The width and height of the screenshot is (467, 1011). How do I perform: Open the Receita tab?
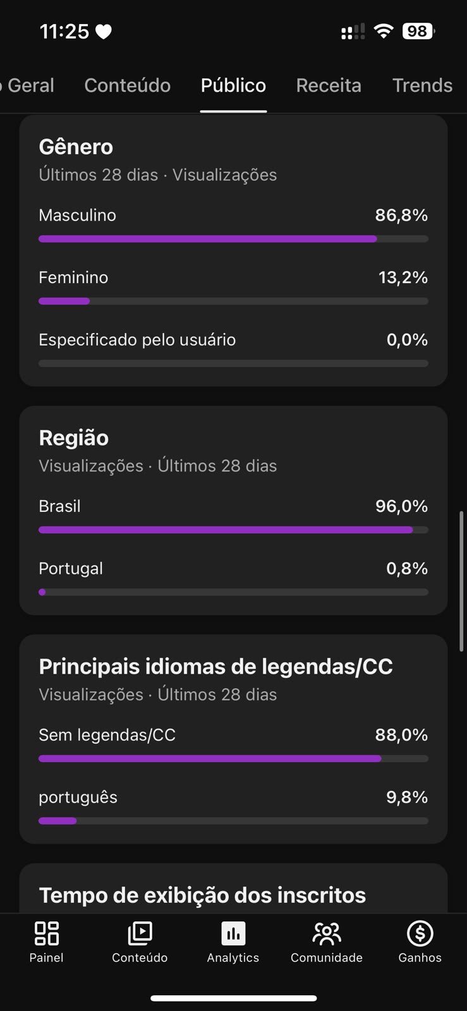click(x=329, y=85)
